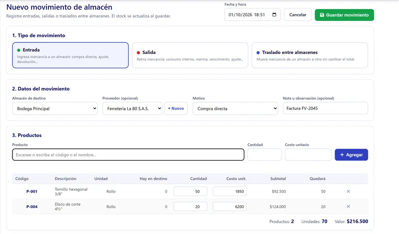The height and width of the screenshot is (234, 399).
Task: Click the Nota u observación field
Action: pos(325,108)
